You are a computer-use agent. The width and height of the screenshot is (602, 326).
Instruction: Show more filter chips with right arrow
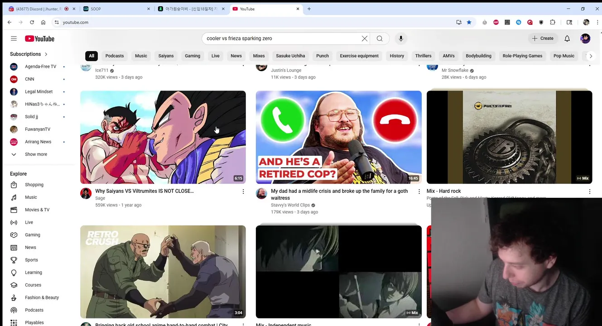tap(591, 56)
